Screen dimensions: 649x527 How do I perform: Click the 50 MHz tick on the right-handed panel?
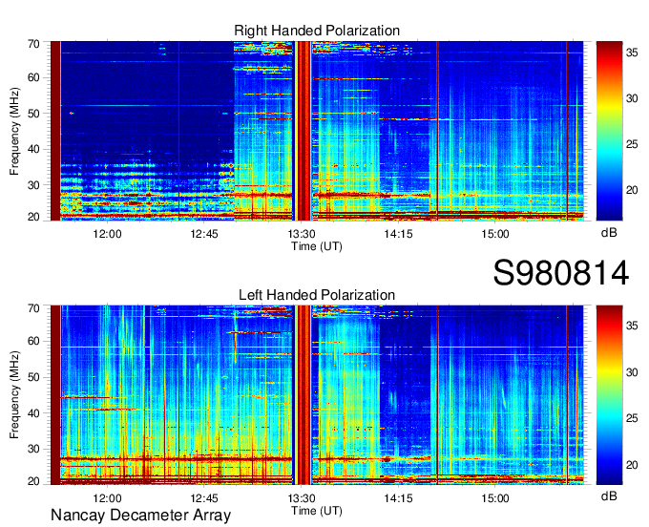[33, 114]
